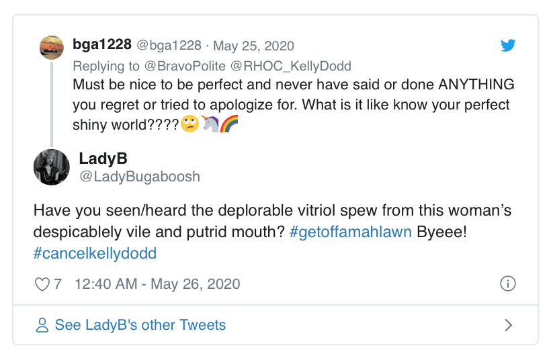Click the quoted reply text from bga1228
The image size is (551, 356).
pyautogui.click(x=293, y=105)
